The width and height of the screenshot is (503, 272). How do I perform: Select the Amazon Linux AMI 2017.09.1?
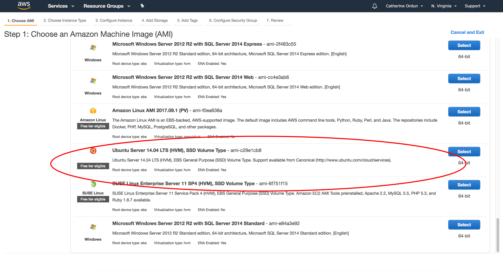tap(464, 112)
